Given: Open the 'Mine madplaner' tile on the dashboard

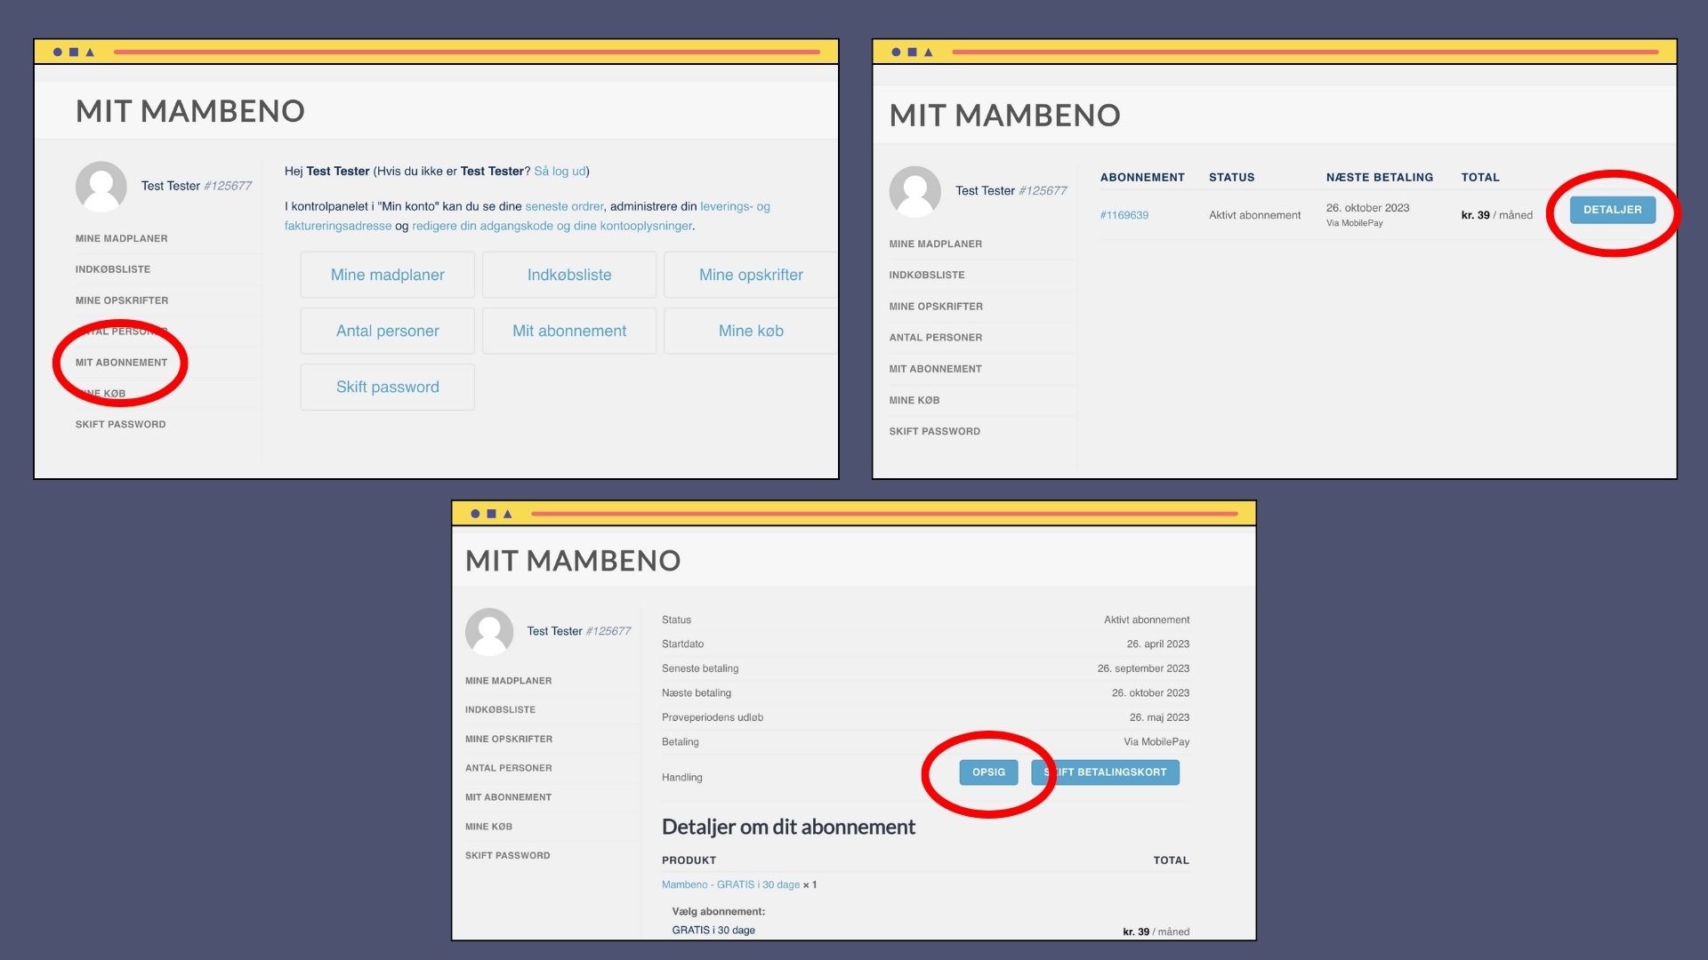Looking at the screenshot, I should (387, 275).
